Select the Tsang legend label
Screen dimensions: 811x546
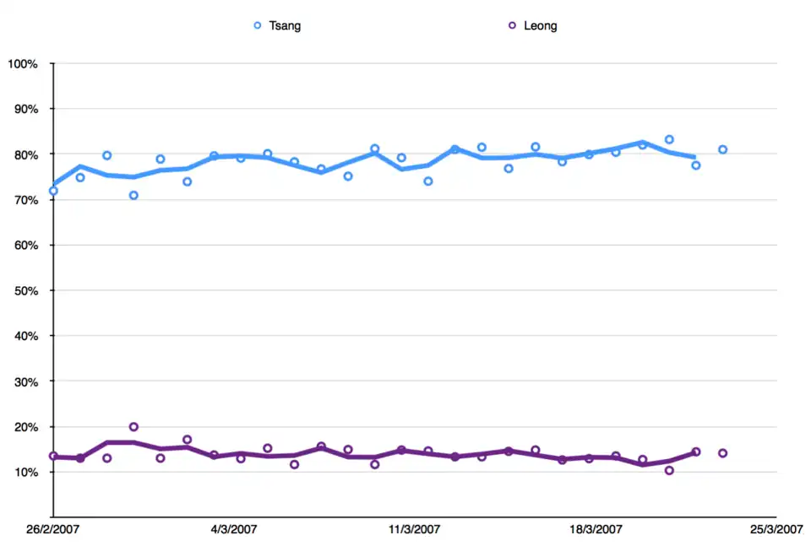point(285,26)
